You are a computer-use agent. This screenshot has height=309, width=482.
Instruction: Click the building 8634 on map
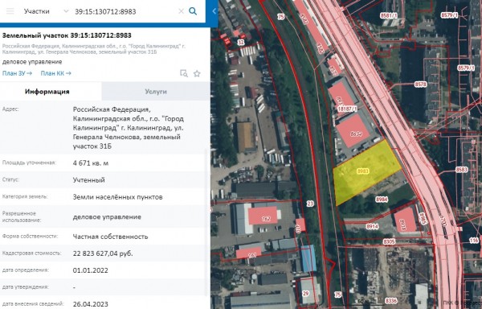(353, 131)
